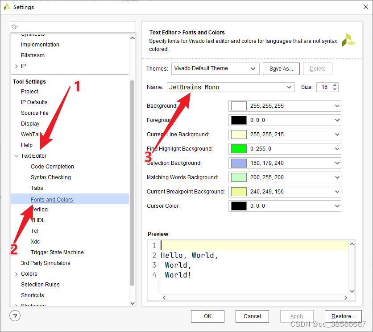Image resolution: width=373 pixels, height=332 pixels.
Task: Open Selection Background color dropdown
Action: (337, 163)
